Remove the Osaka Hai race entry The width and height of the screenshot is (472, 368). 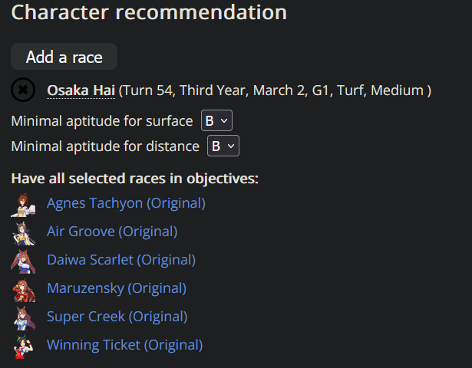tap(23, 90)
